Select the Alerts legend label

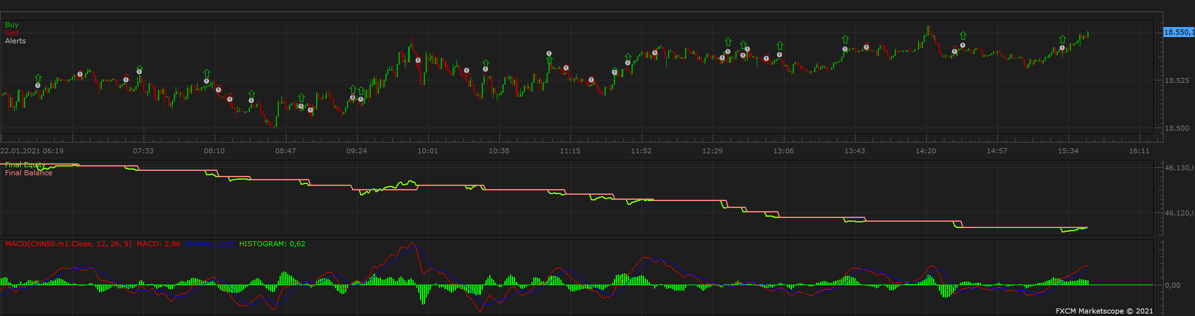16,41
